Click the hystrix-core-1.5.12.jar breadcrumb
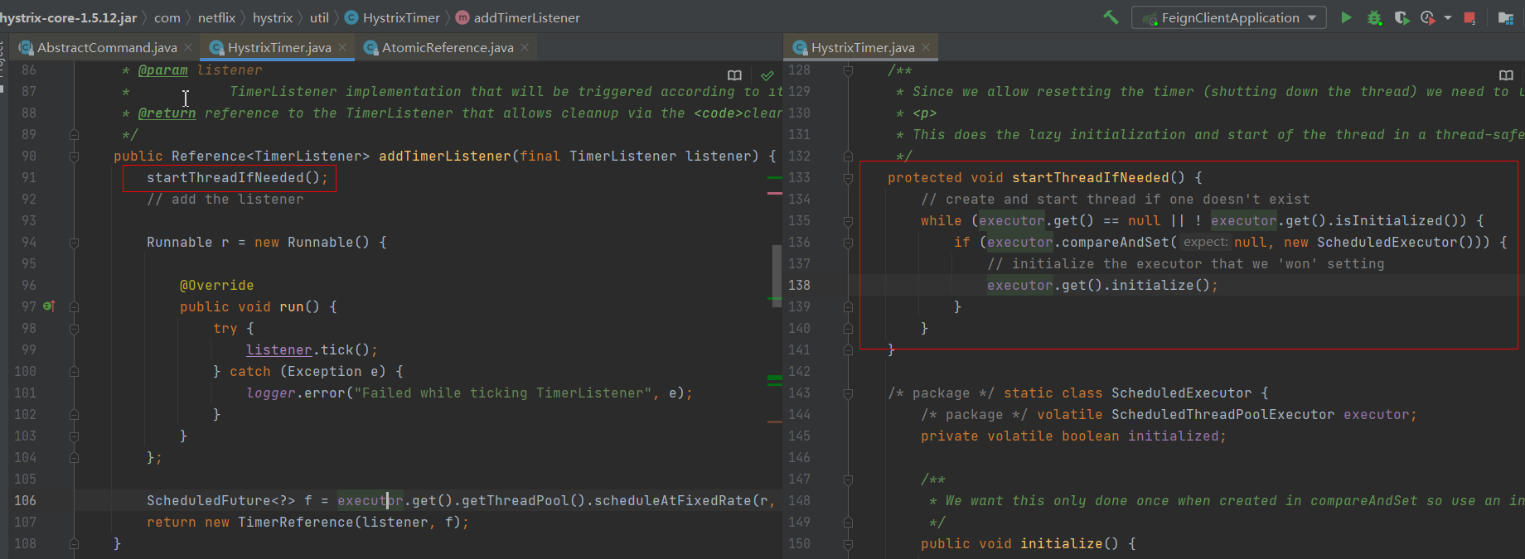1525x559 pixels. tap(69, 17)
